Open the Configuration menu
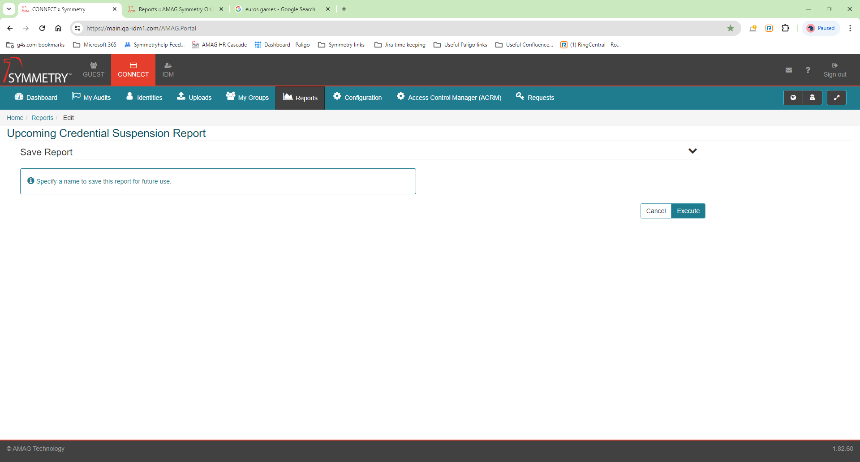 357,98
